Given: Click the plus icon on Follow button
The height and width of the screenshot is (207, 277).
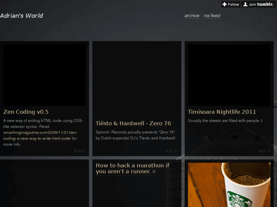Looking at the screenshot, I should point(224,5).
